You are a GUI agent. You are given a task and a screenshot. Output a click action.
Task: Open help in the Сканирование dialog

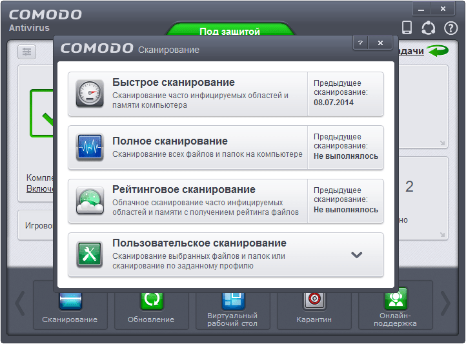coord(361,43)
